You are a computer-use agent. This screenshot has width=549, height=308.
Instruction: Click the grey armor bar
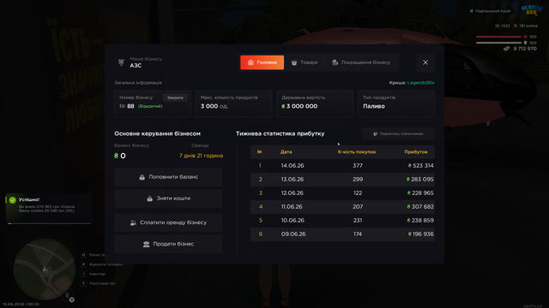tap(498, 43)
